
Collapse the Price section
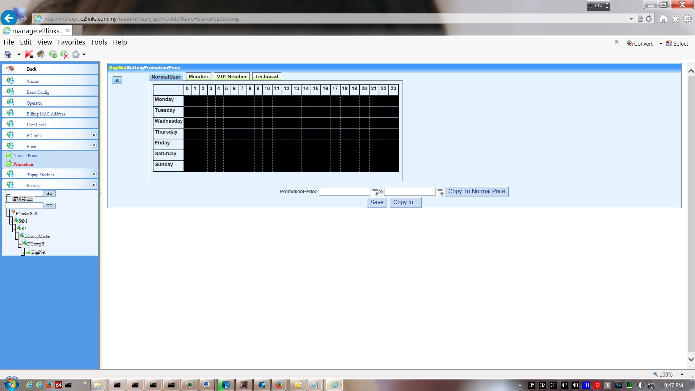[94, 146]
